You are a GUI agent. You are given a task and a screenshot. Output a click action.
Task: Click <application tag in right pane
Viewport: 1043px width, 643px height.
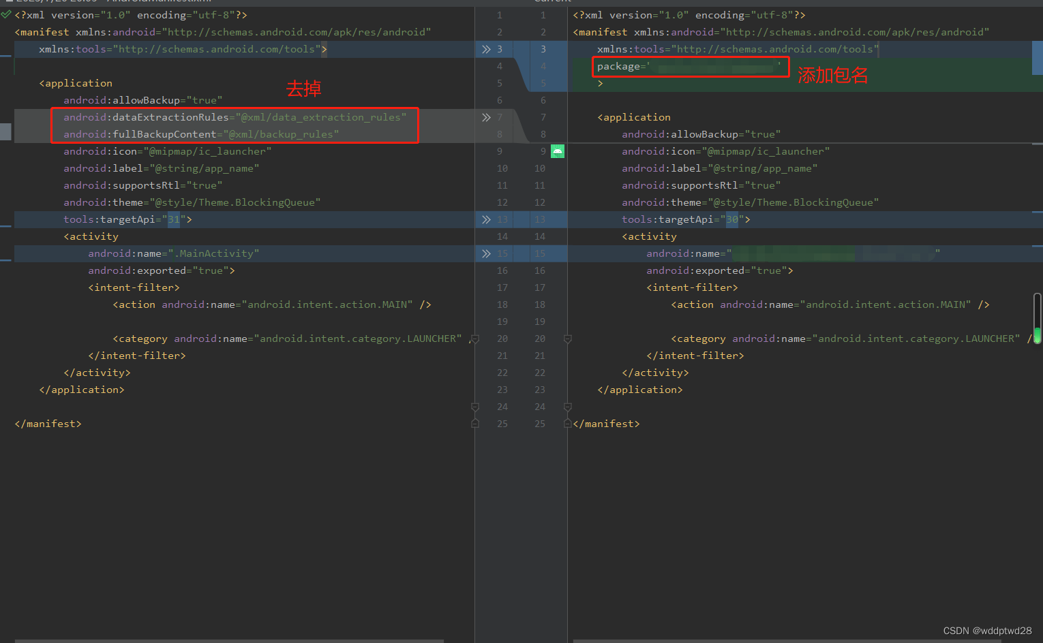click(634, 117)
